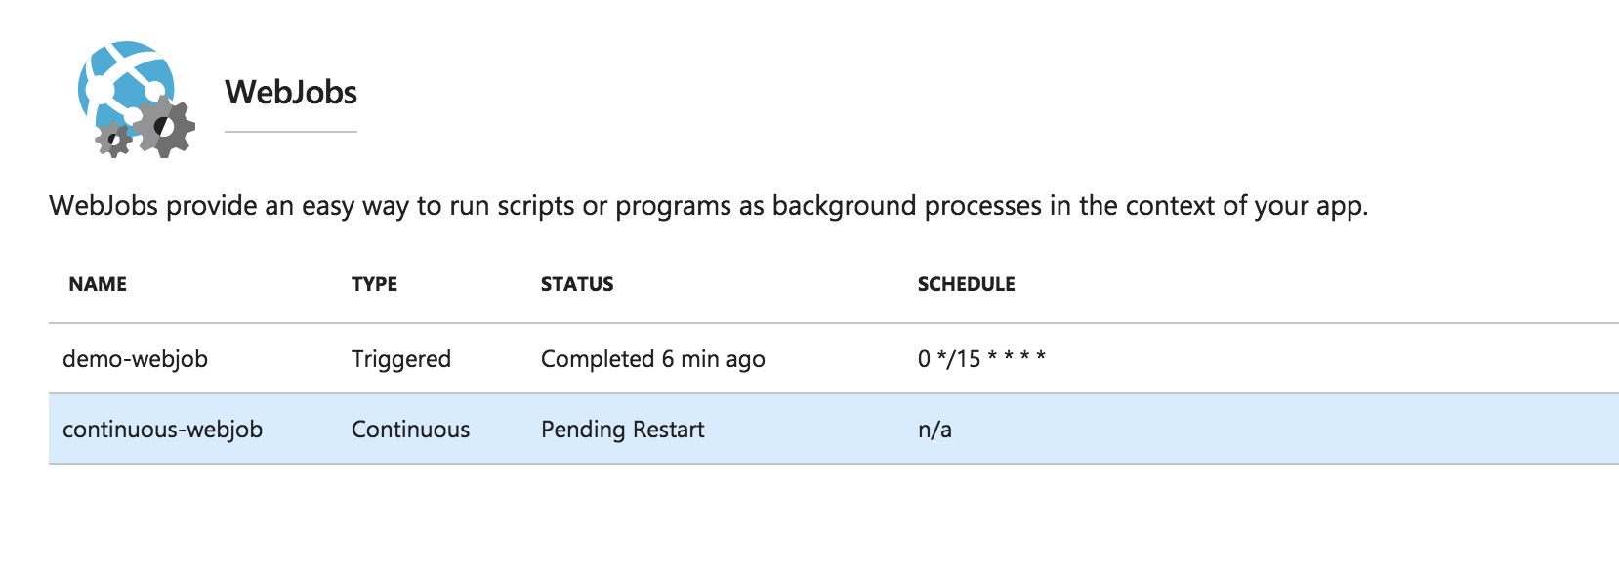1619x574 pixels.
Task: Select the demo-webjob row name
Action: (x=135, y=359)
